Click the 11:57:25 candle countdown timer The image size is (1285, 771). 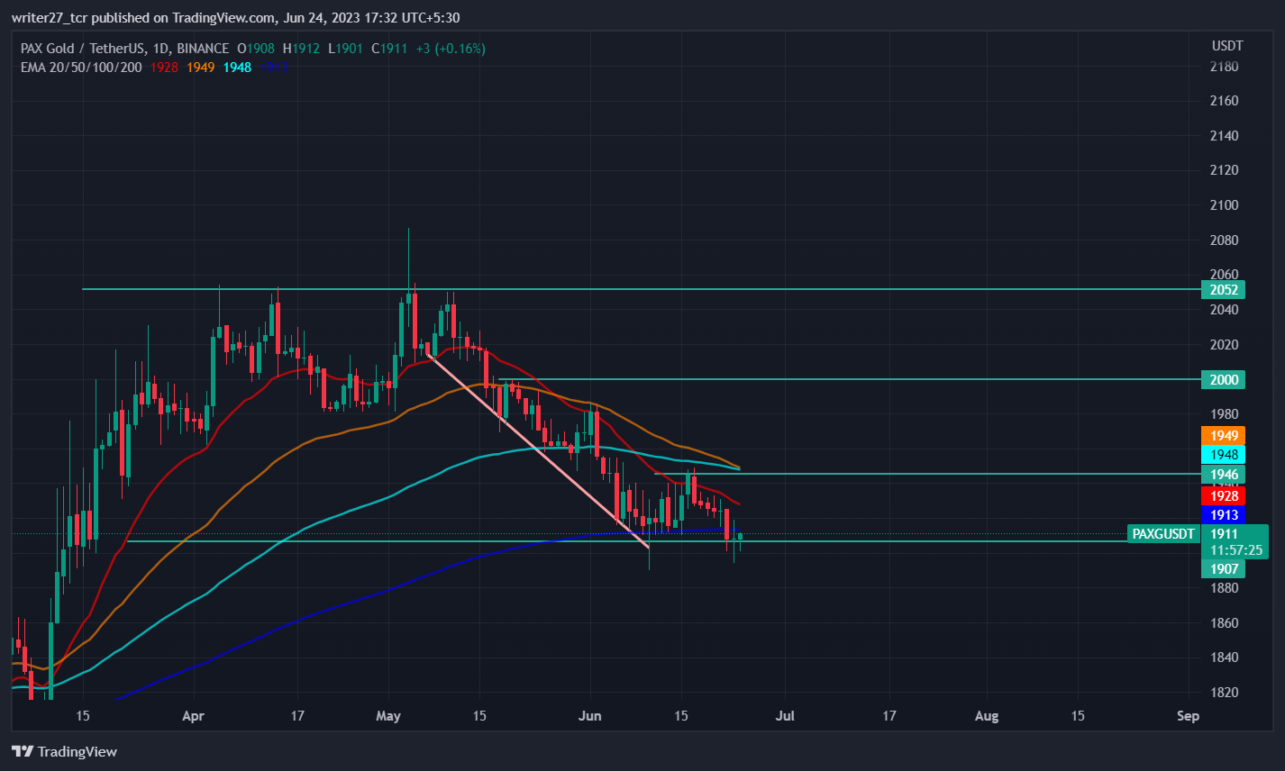1236,549
